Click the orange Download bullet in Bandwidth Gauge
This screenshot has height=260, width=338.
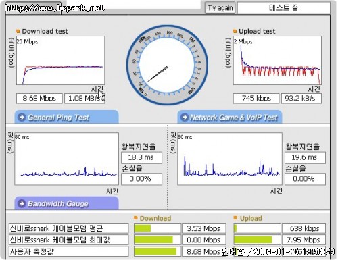pyautogui.click(x=136, y=218)
